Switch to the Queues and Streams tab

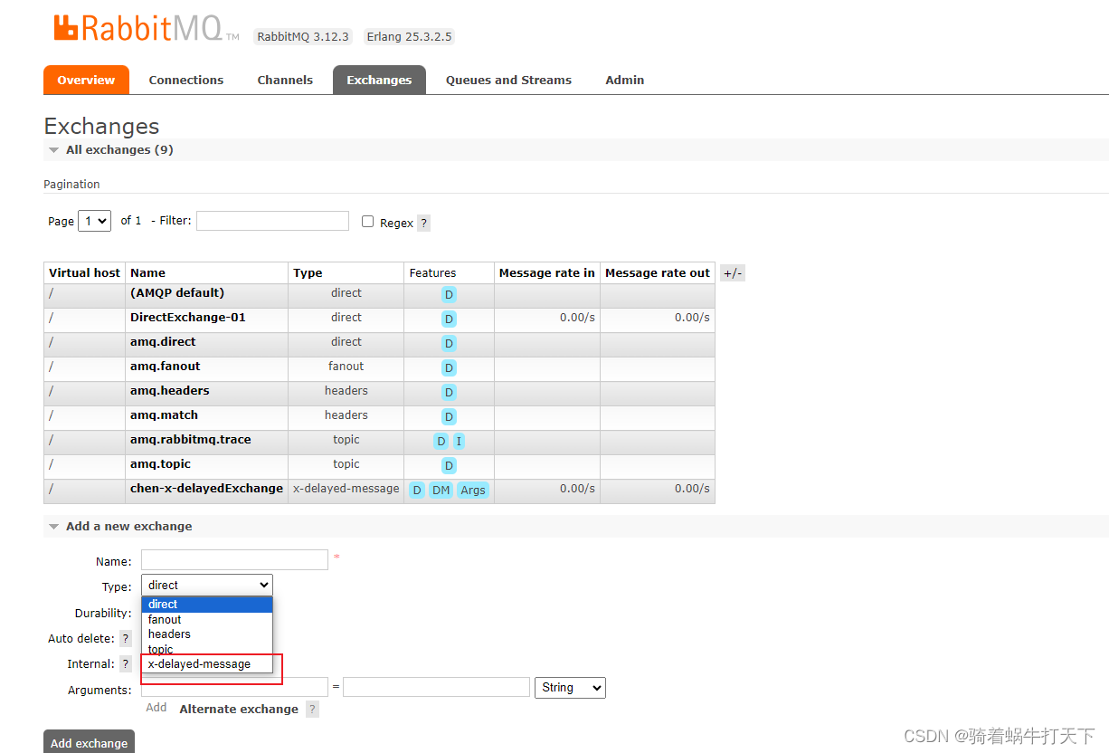coord(508,80)
